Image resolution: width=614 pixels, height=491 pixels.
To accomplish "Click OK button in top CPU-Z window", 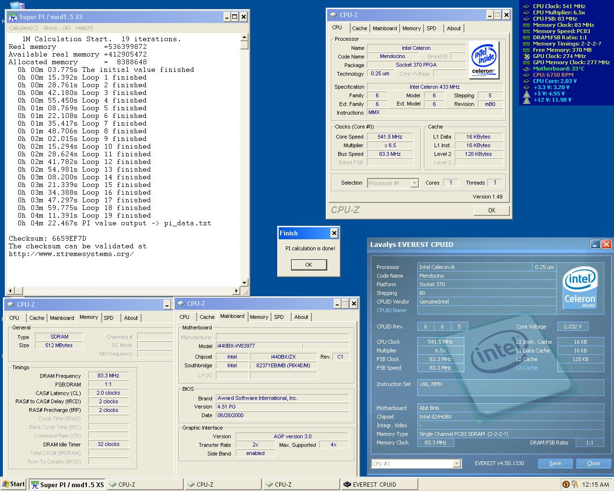I will click(x=492, y=210).
